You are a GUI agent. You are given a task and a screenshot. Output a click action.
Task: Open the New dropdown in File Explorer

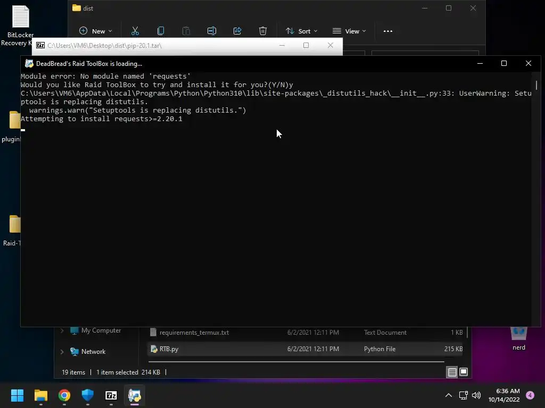(x=96, y=31)
